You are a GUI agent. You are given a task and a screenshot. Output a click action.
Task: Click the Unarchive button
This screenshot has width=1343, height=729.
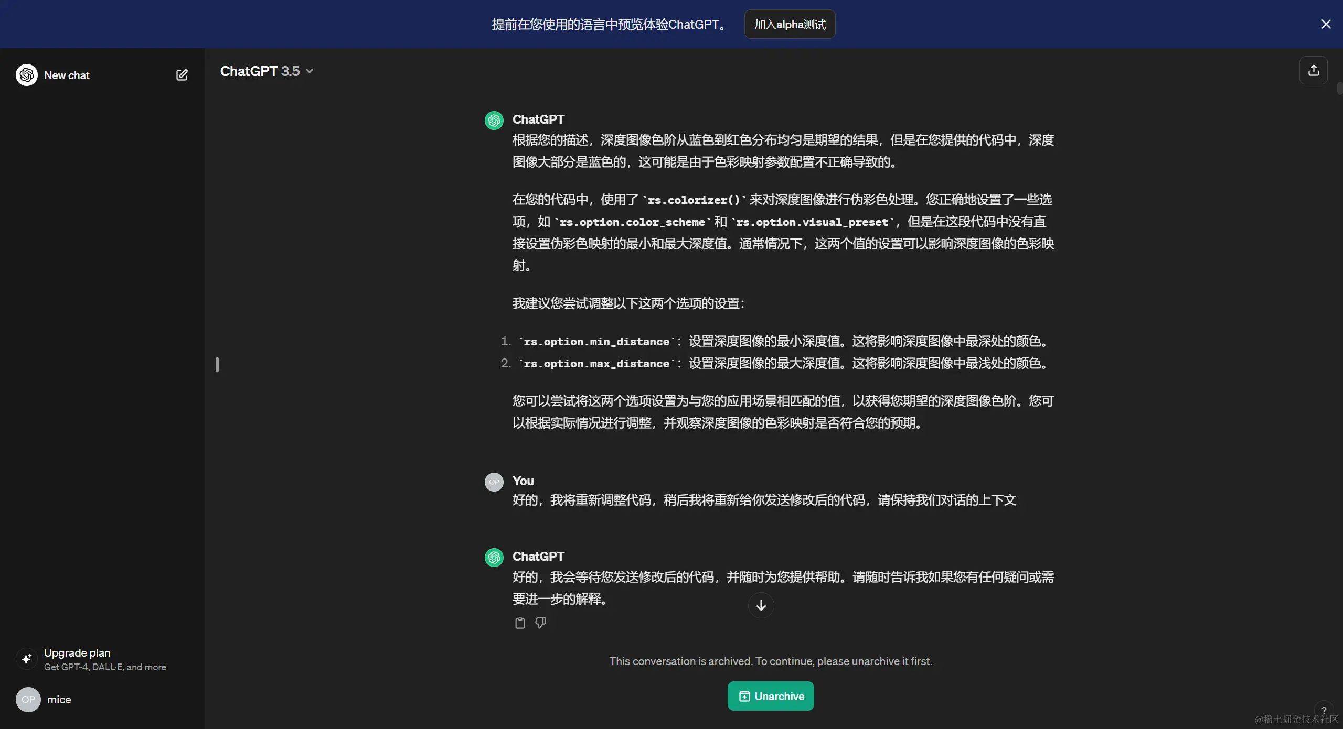click(x=770, y=696)
